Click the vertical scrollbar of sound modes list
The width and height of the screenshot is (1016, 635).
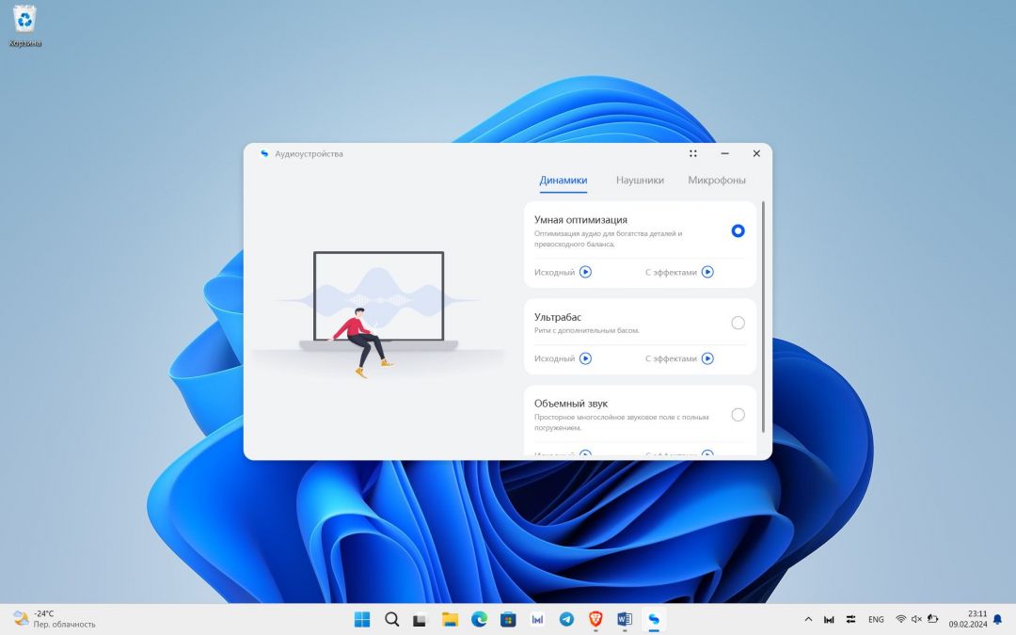(x=763, y=317)
